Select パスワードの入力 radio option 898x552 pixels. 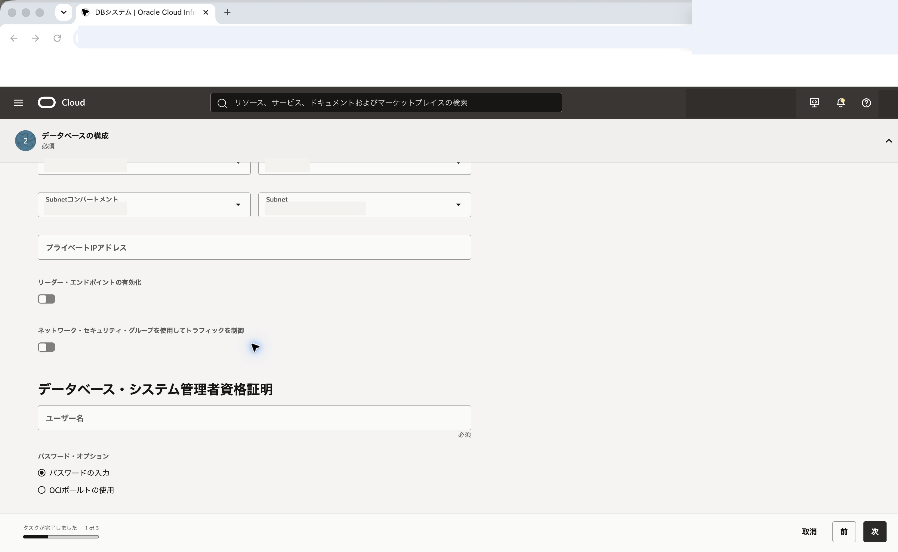click(x=42, y=473)
